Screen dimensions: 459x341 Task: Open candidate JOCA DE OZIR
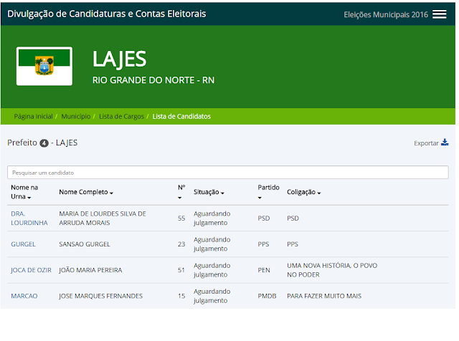(31, 270)
